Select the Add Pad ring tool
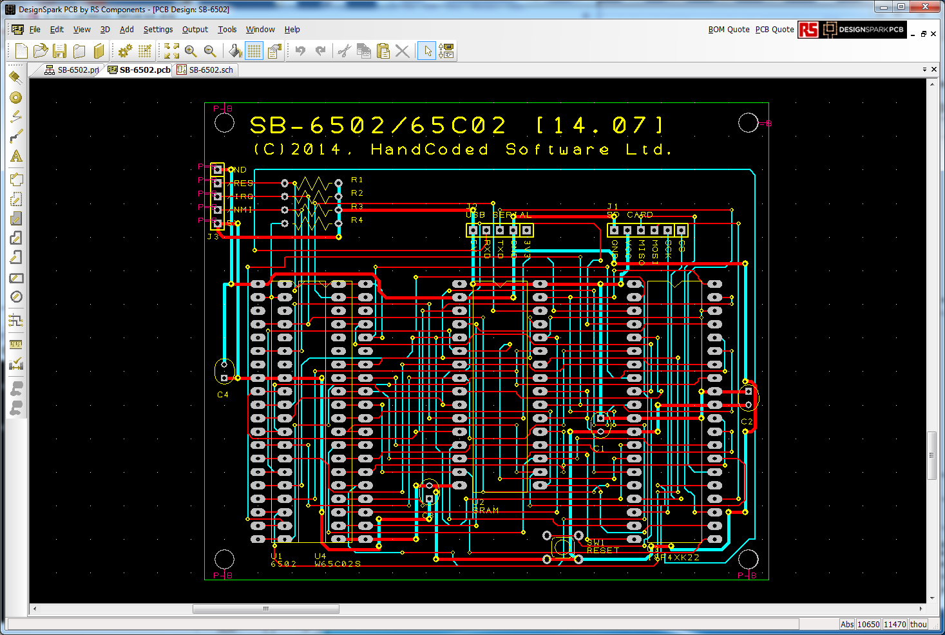This screenshot has width=945, height=635. click(x=16, y=97)
